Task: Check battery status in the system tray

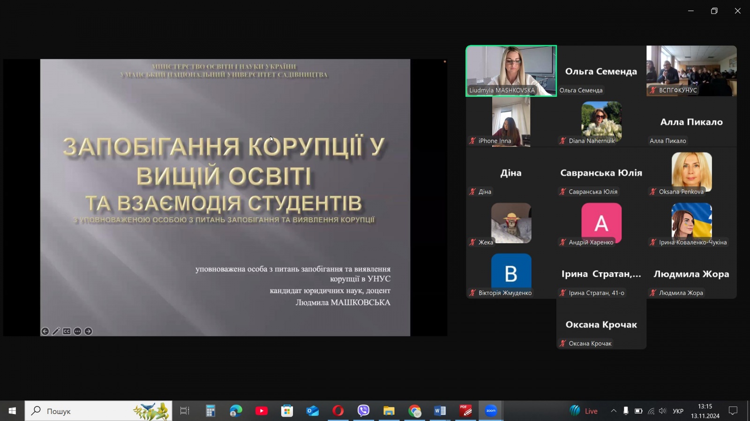Action: pyautogui.click(x=638, y=411)
